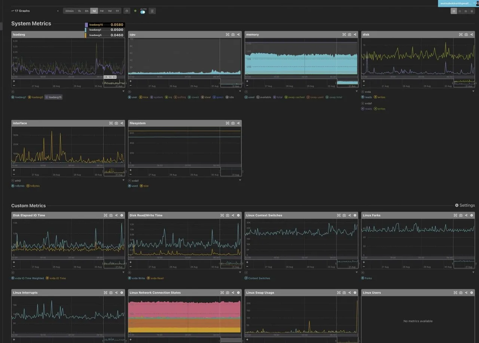This screenshot has width=479, height=343.
Task: Click the clock icon beside time ranges
Action: pos(127,11)
